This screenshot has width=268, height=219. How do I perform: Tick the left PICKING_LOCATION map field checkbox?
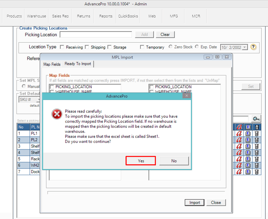click(52, 87)
